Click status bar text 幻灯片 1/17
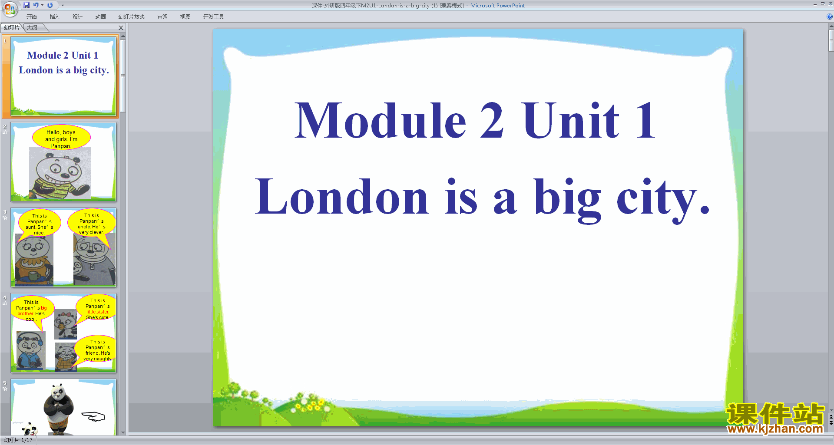Image resolution: width=834 pixels, height=445 pixels. pos(18,440)
